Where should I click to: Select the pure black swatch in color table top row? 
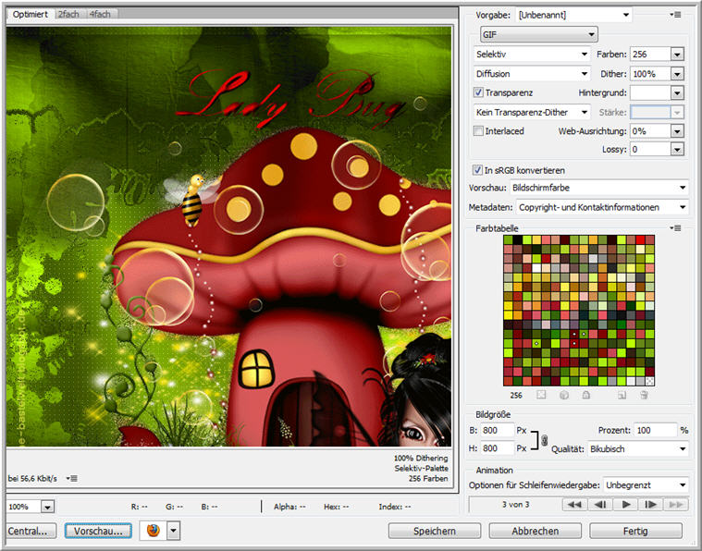(x=517, y=240)
